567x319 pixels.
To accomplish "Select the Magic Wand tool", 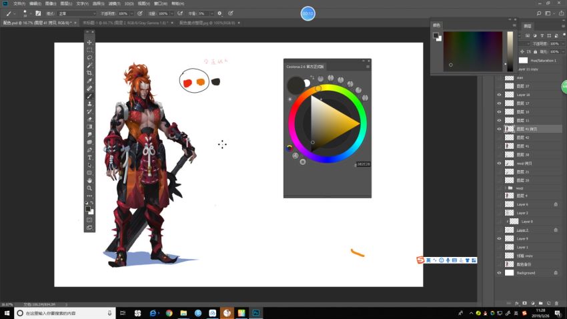I will (89, 65).
